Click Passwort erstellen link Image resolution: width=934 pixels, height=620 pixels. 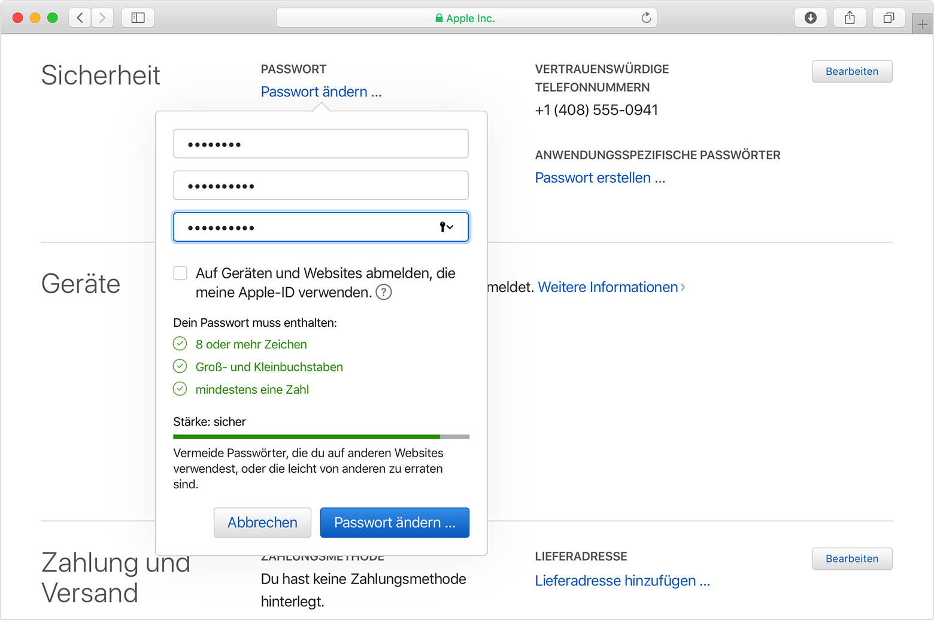[x=600, y=178]
